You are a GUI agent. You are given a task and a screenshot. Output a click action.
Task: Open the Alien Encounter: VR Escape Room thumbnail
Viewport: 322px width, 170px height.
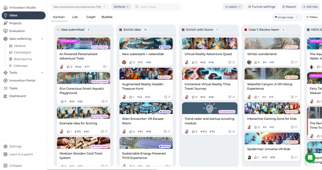[x=146, y=108]
